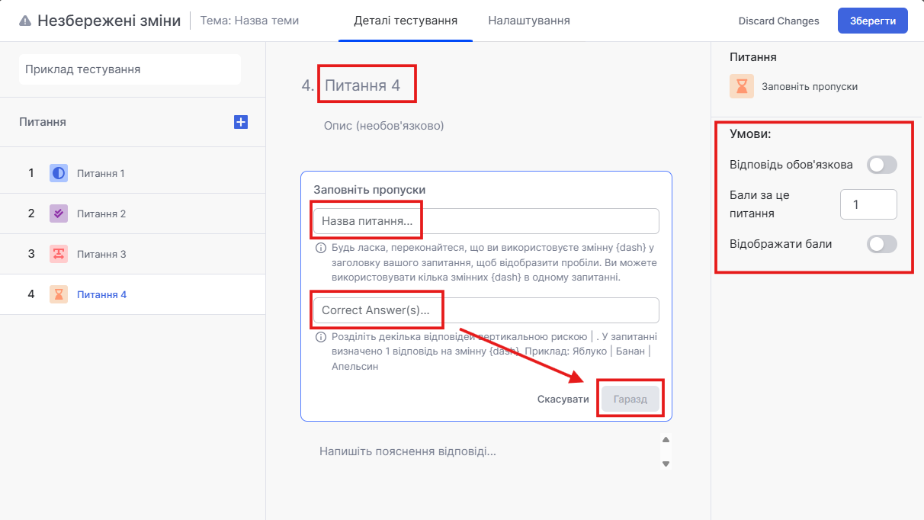
Task: Click the purple checkmark icon for Питання 2
Action: (59, 213)
